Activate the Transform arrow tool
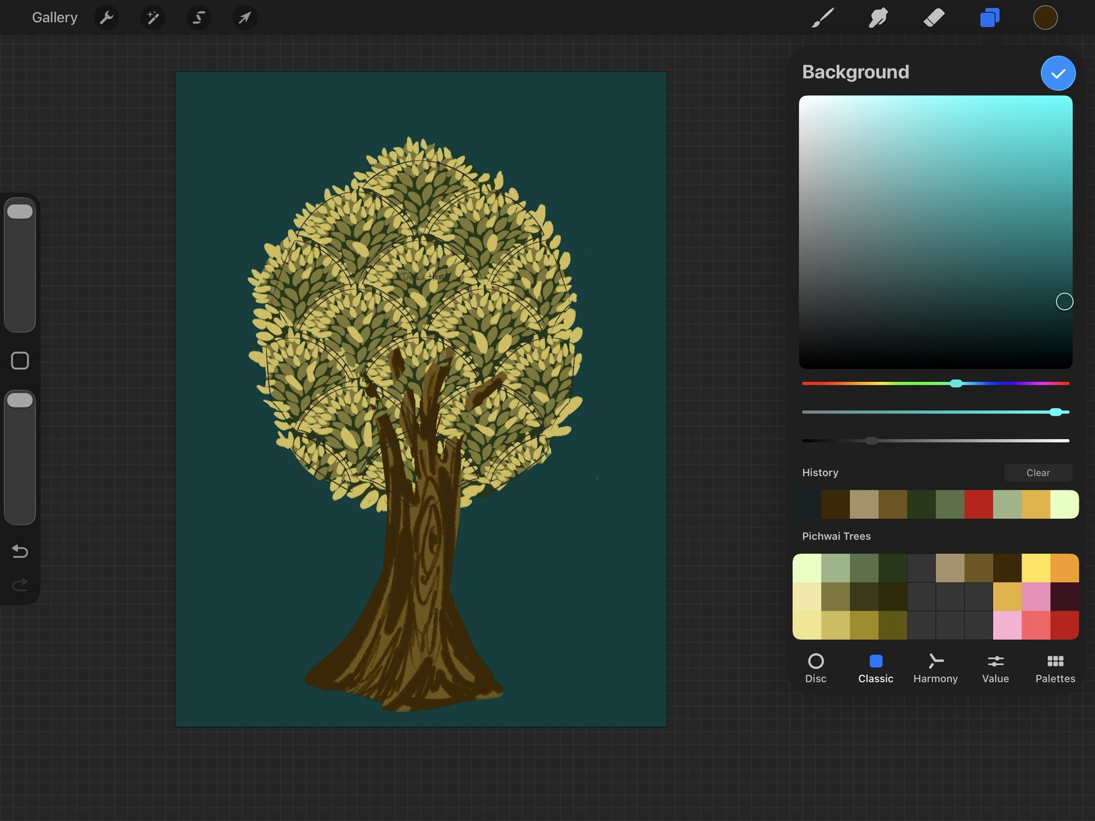The height and width of the screenshot is (821, 1095). [x=245, y=18]
